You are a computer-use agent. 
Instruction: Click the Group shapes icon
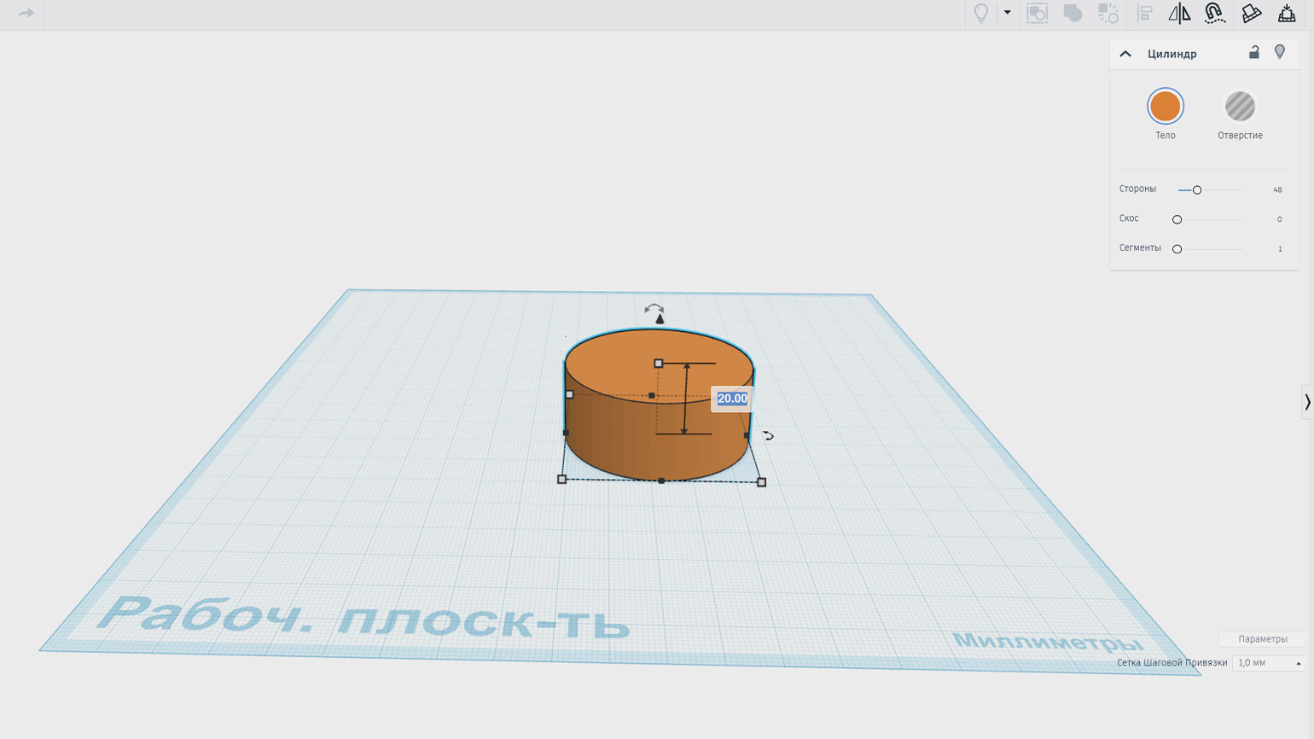1073,13
